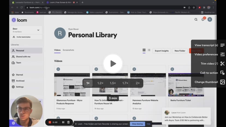Viewport: 226px width, 127px height.
Task: Click the Apps bookmarks shortcut
Action: click(x=15, y=12)
